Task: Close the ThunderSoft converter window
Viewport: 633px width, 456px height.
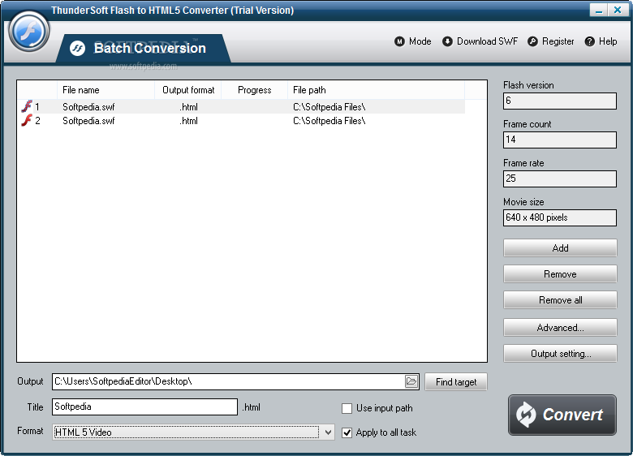Action: tap(618, 10)
